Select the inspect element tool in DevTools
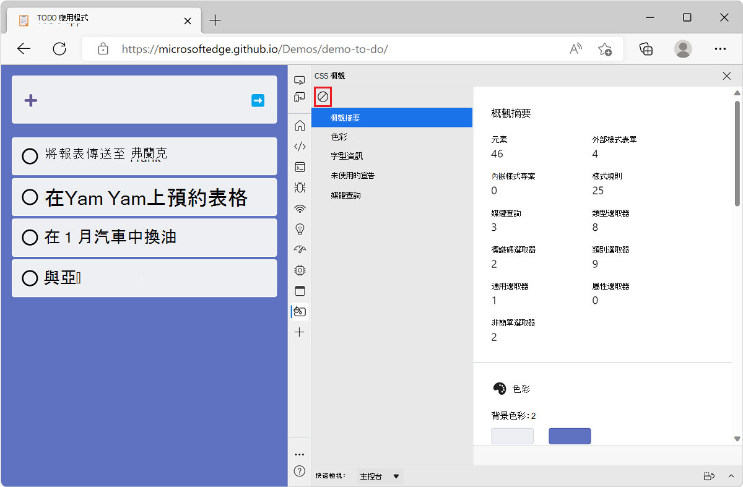743x487 pixels. click(300, 80)
